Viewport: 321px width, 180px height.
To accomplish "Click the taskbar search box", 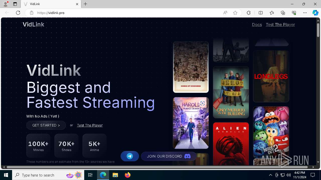I will pyautogui.click(x=48, y=175).
